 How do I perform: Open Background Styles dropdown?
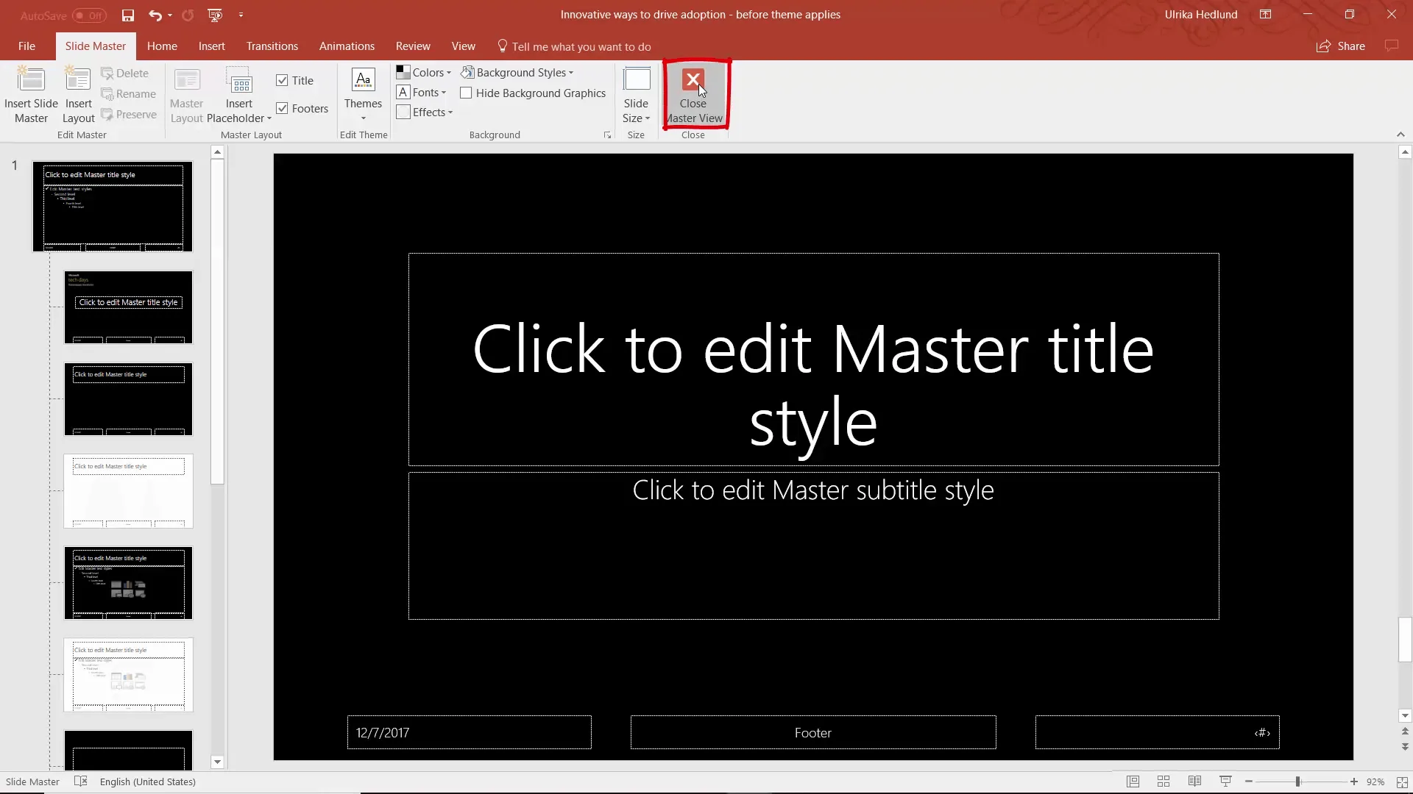[517, 73]
